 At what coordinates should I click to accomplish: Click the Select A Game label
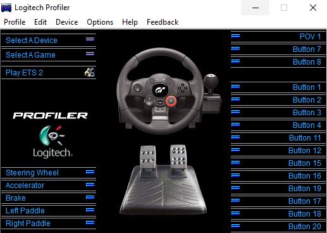pos(30,55)
